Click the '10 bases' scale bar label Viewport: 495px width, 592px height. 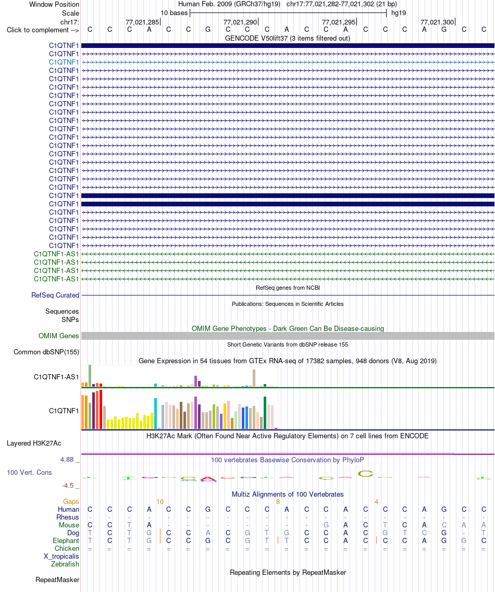point(174,13)
